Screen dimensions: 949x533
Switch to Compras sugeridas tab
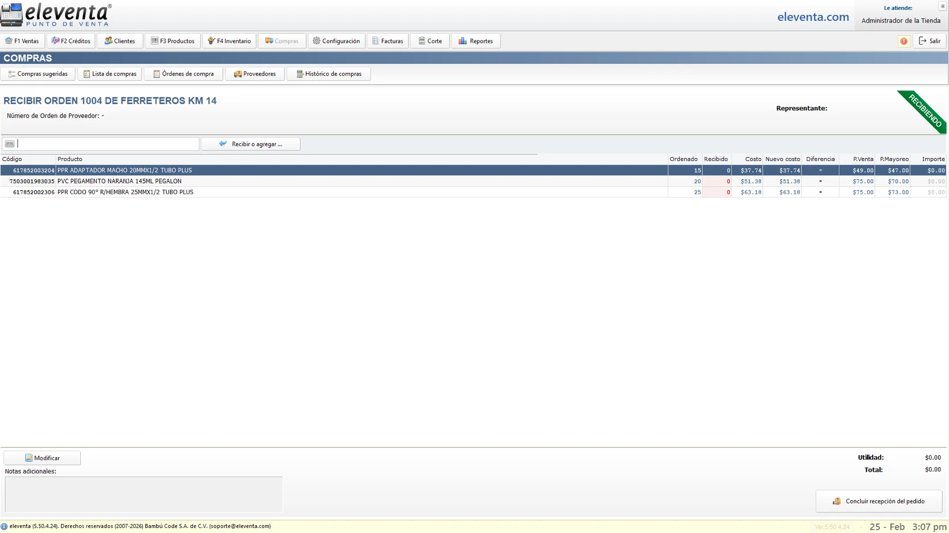pyautogui.click(x=38, y=74)
